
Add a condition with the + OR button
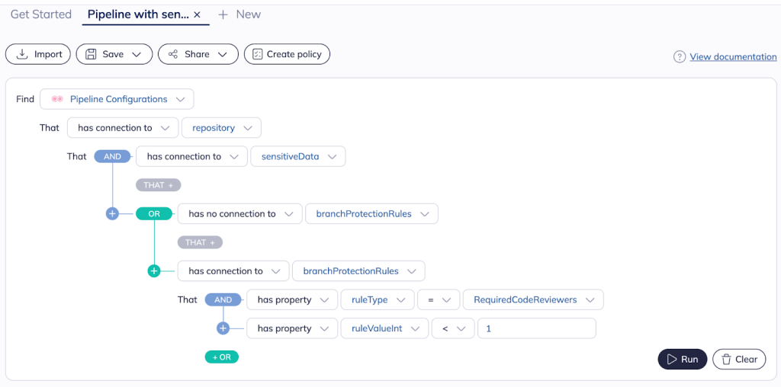tap(221, 357)
